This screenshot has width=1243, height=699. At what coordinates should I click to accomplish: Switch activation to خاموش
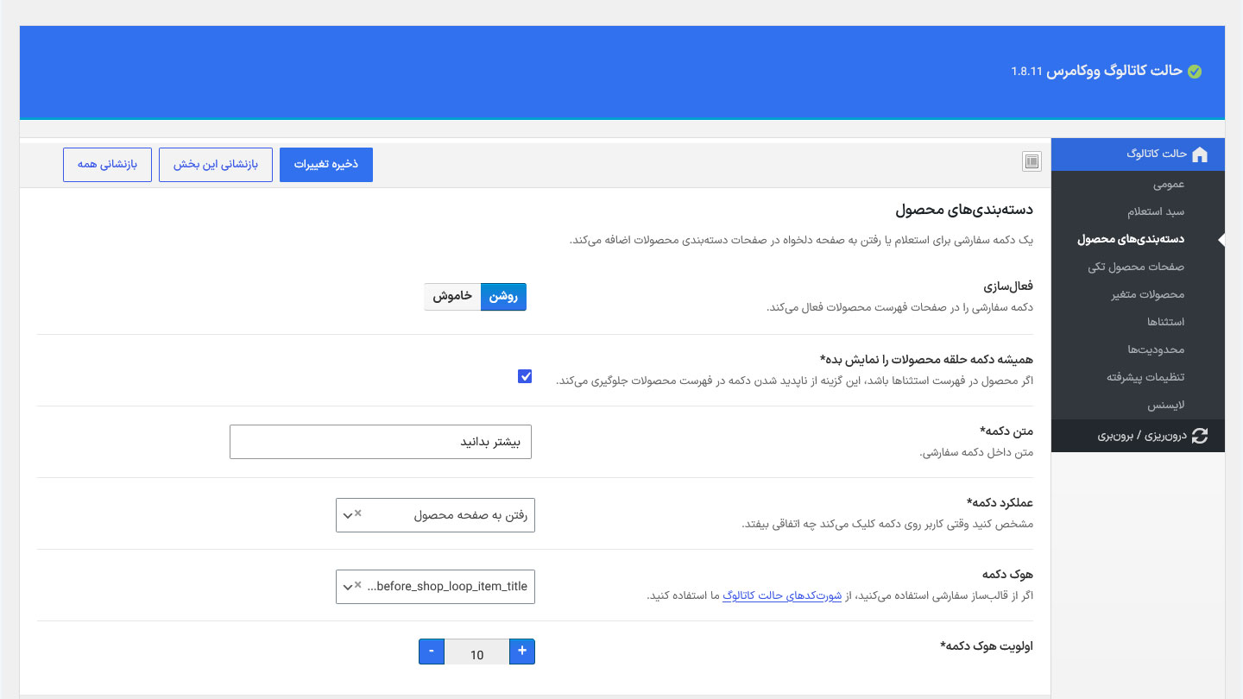[452, 296]
